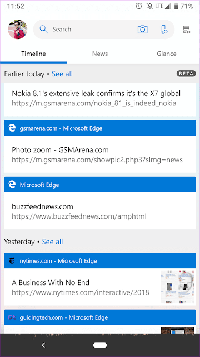Tap the Android back navigation button
This screenshot has width=200, height=357.
pyautogui.click(x=43, y=345)
